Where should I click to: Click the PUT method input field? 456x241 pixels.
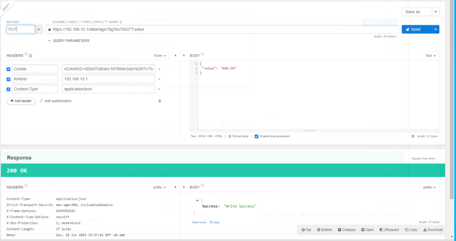pyautogui.click(x=20, y=29)
